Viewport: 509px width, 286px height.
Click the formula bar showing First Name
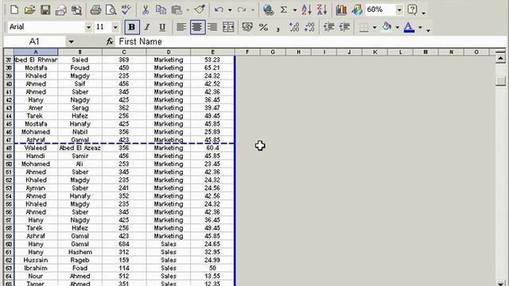310,41
